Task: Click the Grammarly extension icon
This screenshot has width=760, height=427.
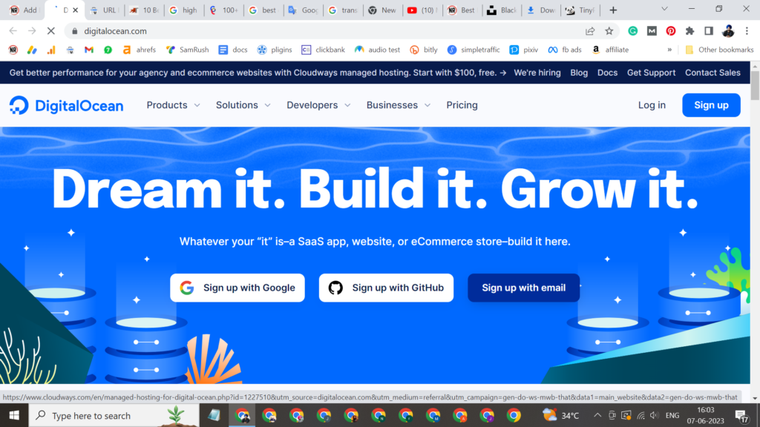Action: (x=633, y=31)
